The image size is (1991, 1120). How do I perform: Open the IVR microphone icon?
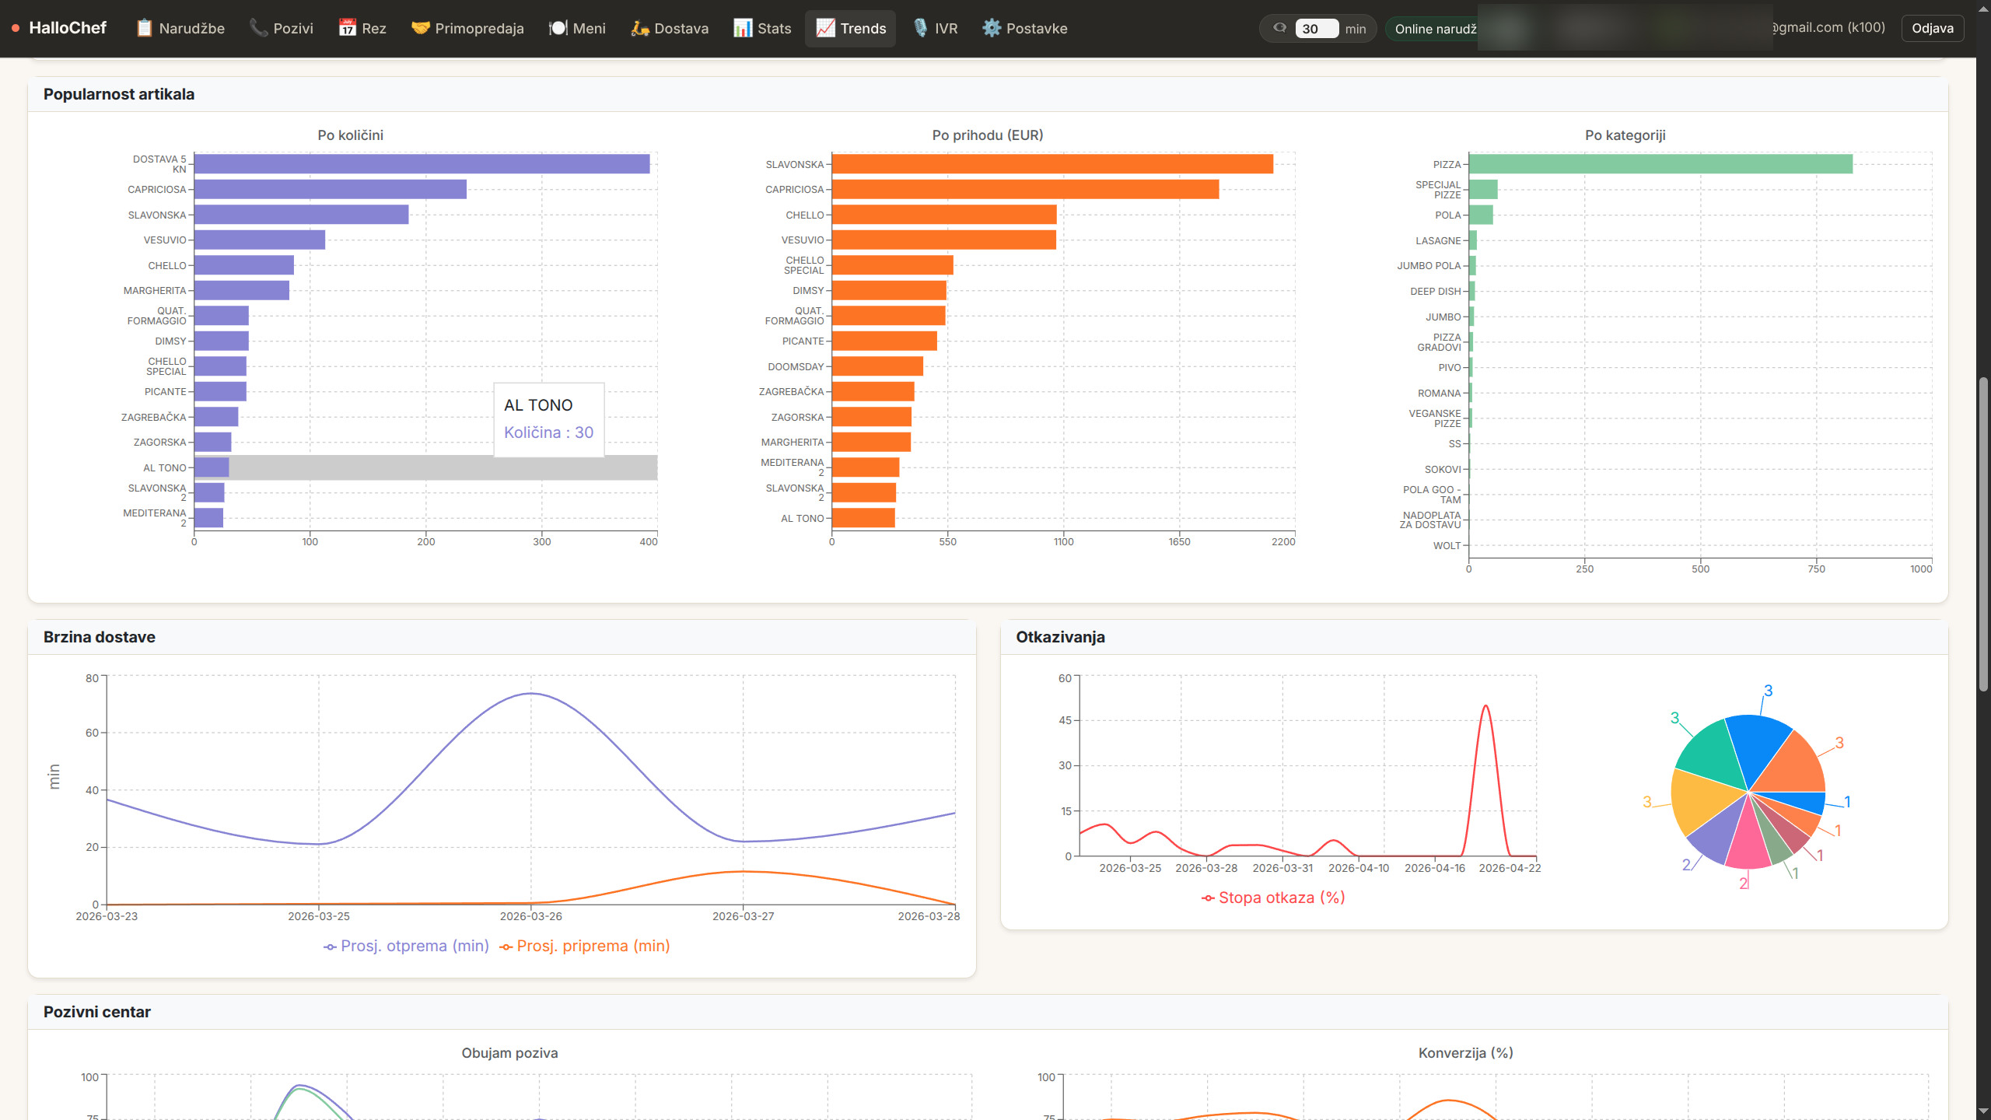(920, 28)
